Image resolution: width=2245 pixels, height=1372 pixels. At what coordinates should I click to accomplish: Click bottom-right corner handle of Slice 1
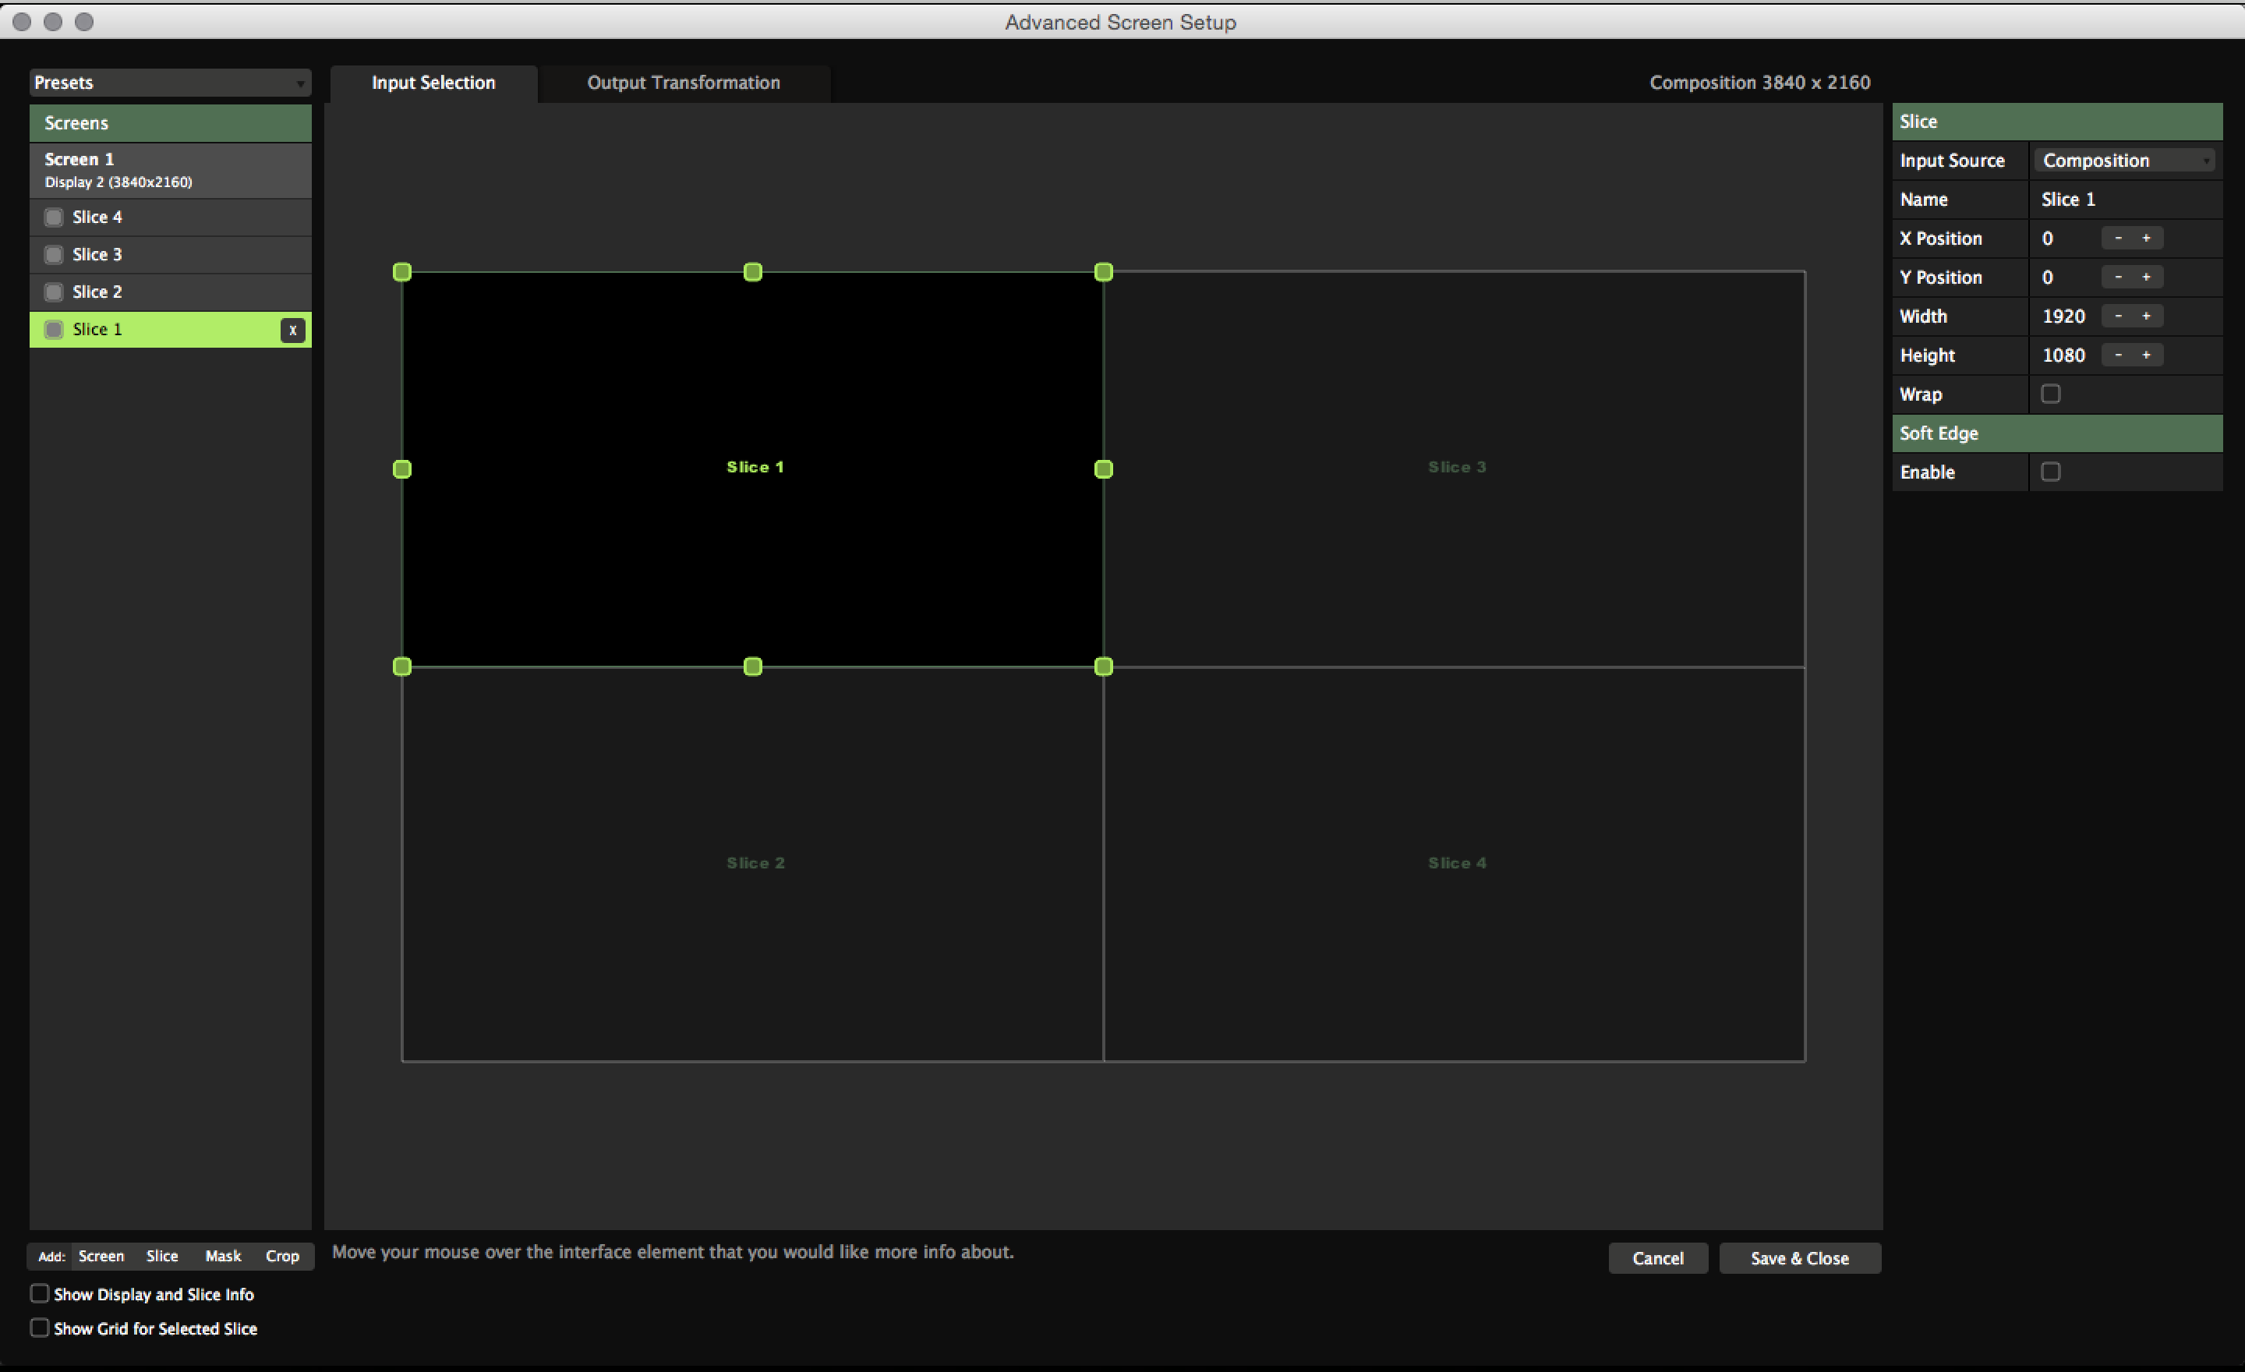pos(1103,667)
